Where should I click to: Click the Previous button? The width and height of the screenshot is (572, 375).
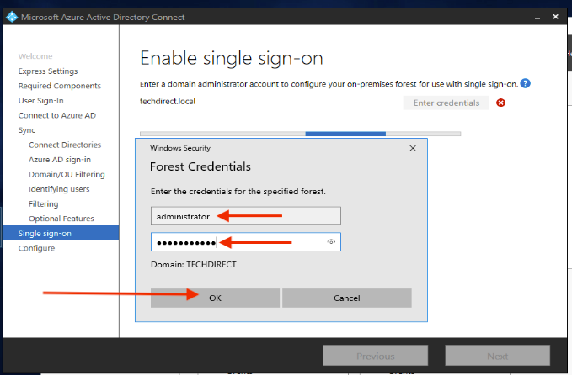tap(376, 356)
